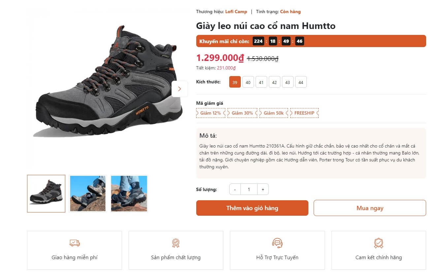Open the third thumbnail with black socks
The image size is (440, 275).
pos(129,194)
